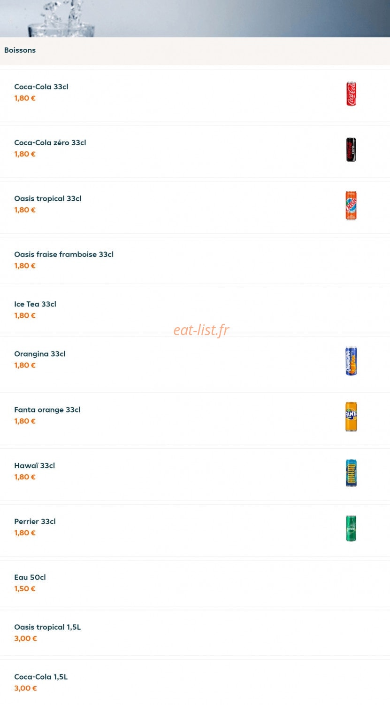Image resolution: width=390 pixels, height=705 pixels.
Task: Click the Fanta orange 33cl title
Action: [47, 410]
